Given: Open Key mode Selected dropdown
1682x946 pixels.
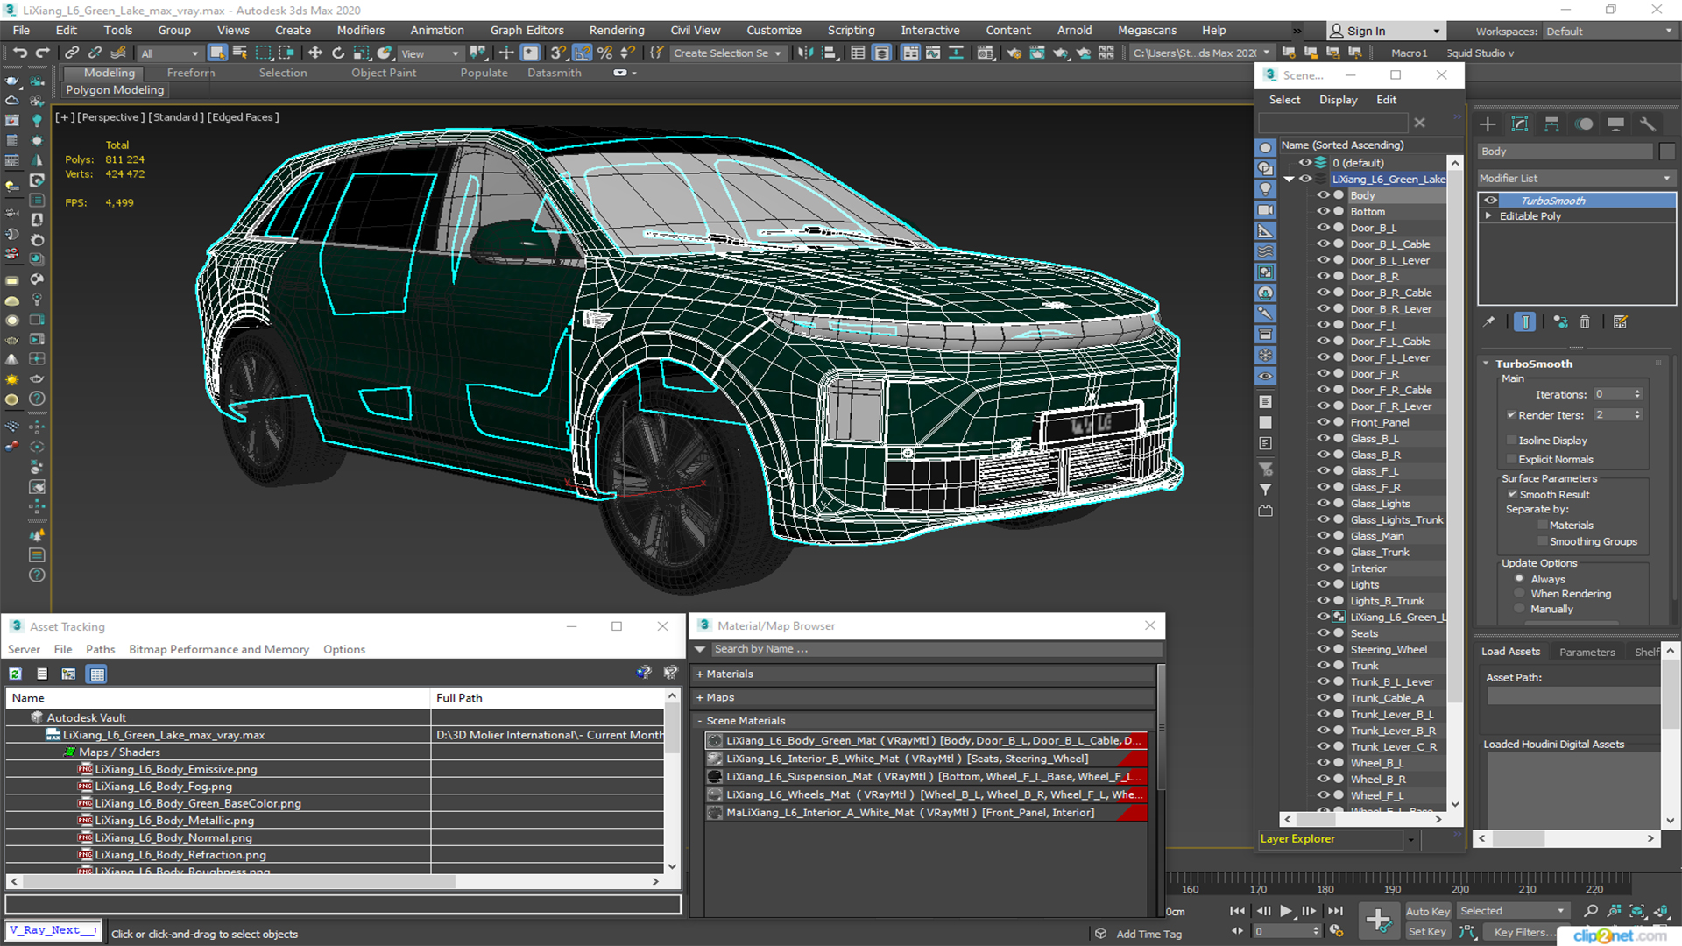Looking at the screenshot, I should pos(1513,911).
